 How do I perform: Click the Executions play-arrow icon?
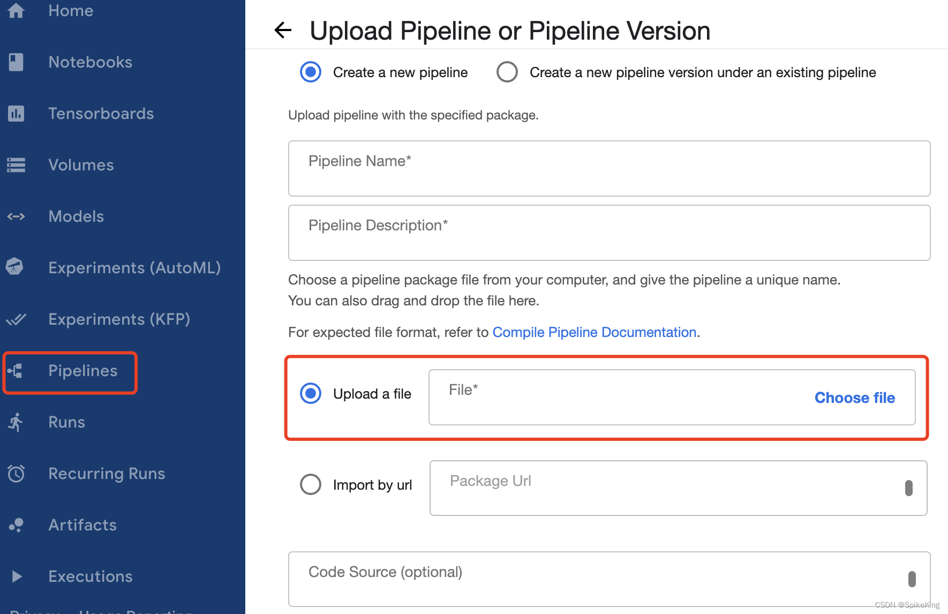click(x=17, y=576)
